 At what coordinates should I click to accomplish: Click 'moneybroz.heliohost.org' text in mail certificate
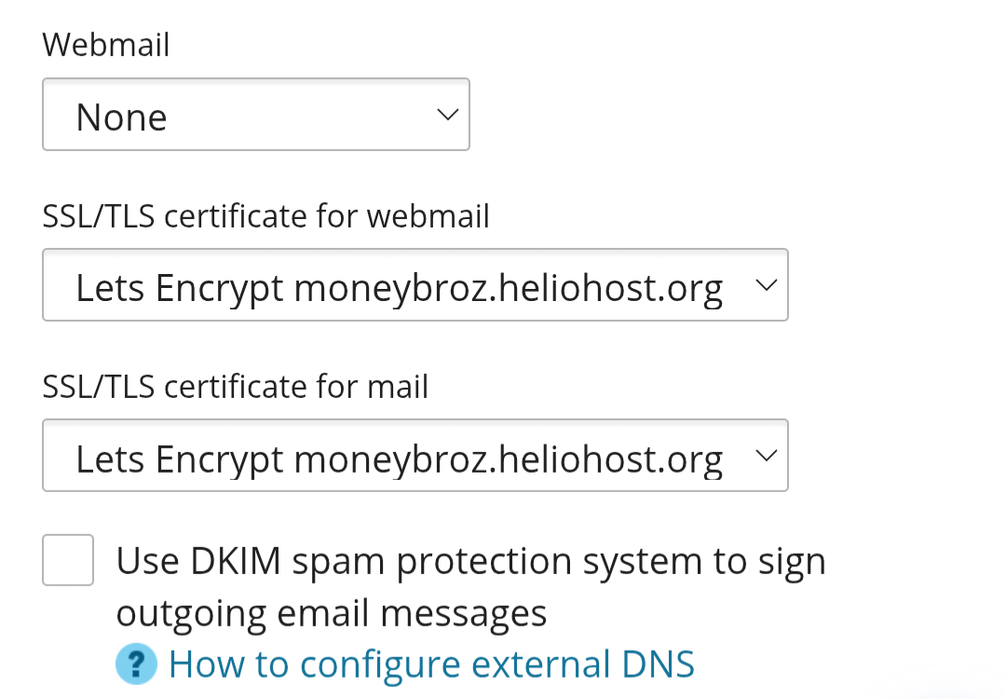(509, 459)
